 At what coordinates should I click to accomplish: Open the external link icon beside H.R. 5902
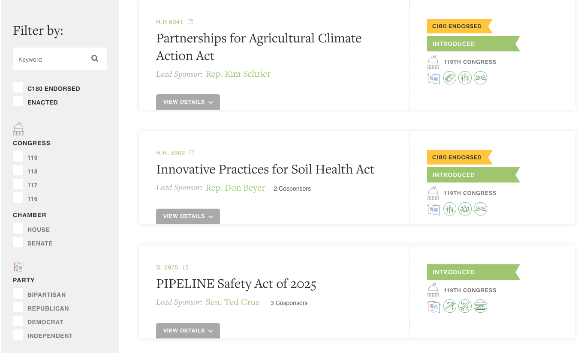[192, 153]
